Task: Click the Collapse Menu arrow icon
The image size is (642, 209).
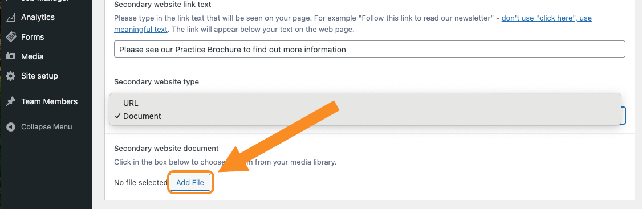Action: tap(11, 127)
